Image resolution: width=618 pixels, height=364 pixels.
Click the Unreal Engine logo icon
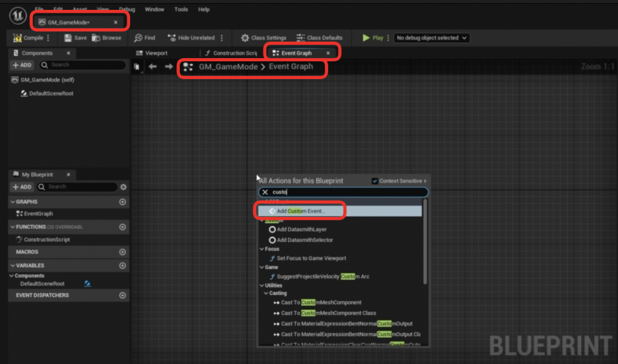coord(18,16)
